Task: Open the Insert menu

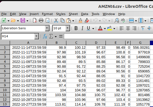Action: (x=34, y=14)
